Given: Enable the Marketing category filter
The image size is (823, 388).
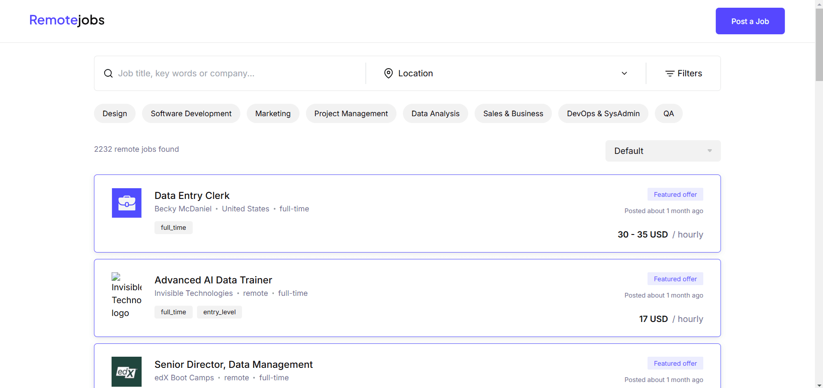Looking at the screenshot, I should 273,114.
